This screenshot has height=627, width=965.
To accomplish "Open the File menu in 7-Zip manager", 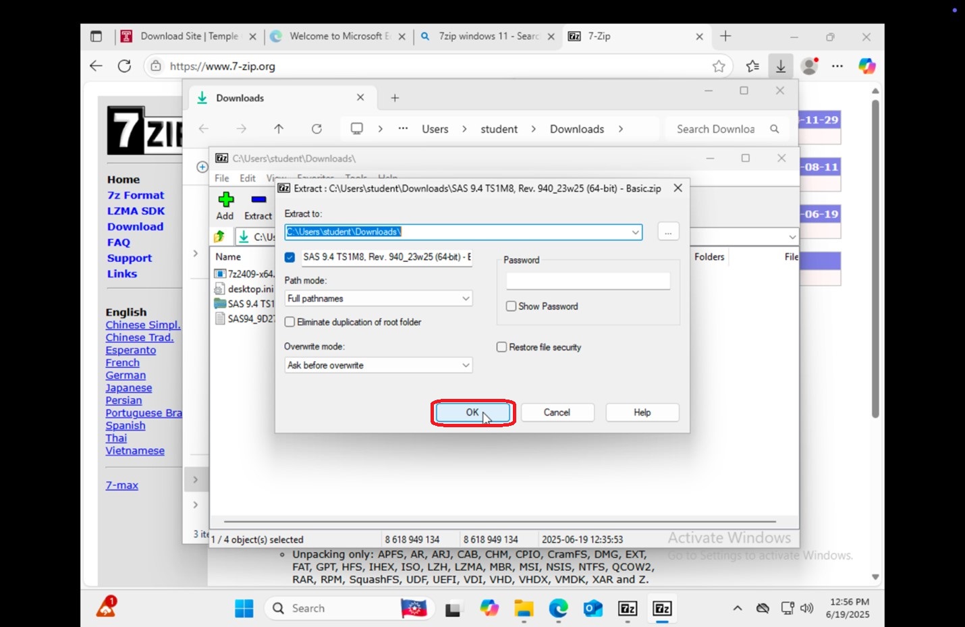I will point(222,178).
